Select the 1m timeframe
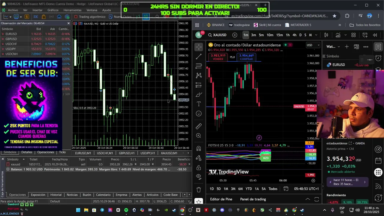The image size is (384, 216). pos(246,35)
